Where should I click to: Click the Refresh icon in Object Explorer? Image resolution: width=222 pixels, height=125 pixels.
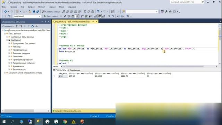33,26
